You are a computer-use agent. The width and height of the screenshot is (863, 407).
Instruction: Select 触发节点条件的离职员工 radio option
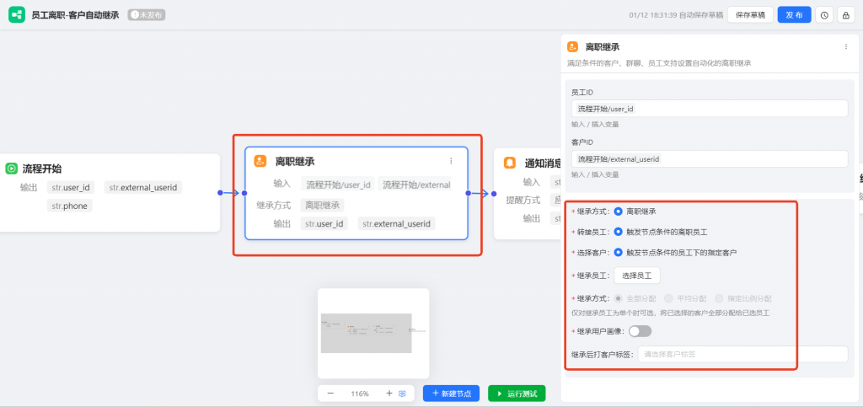point(618,232)
